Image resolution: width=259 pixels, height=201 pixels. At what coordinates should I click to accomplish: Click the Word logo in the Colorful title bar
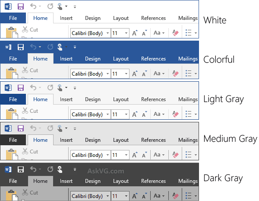click(x=8, y=47)
